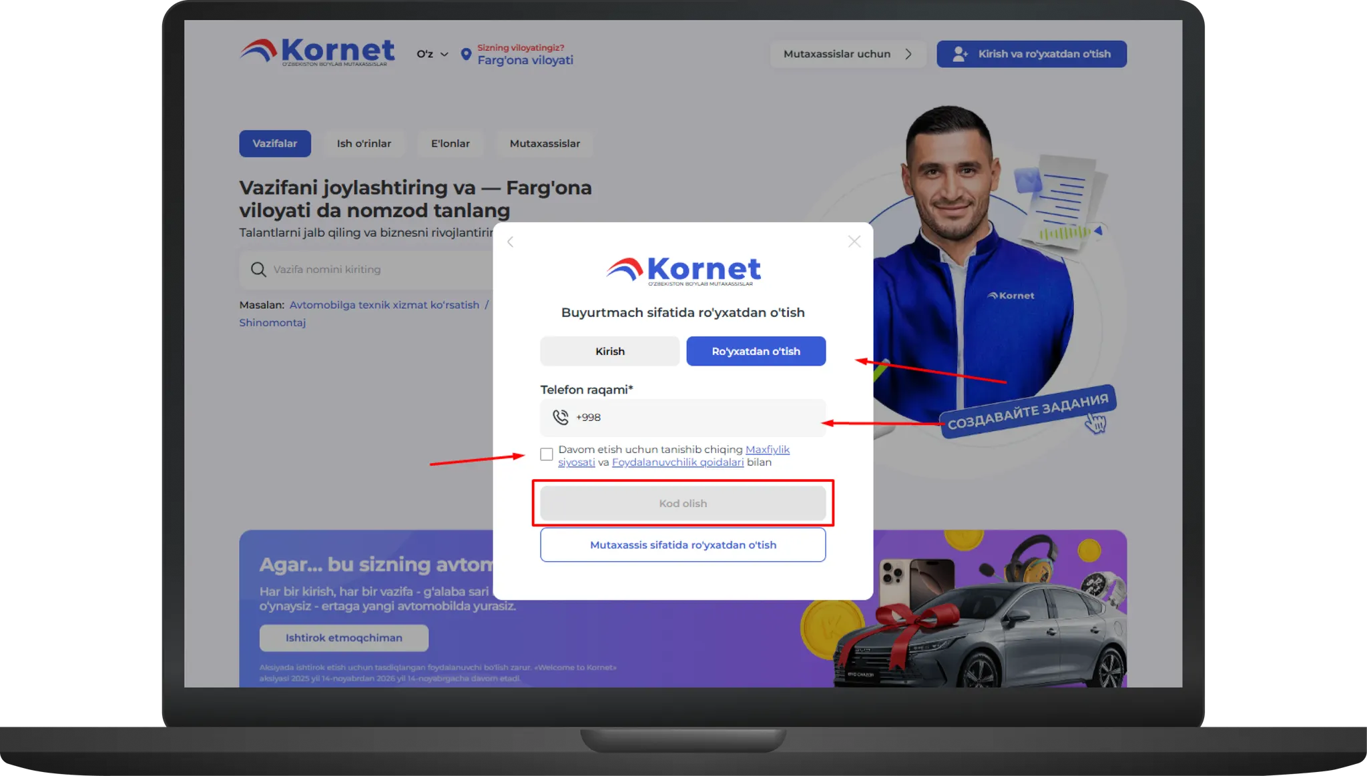
Task: Click Mutaxassis sifatida ro'yxatdan o'tish button
Action: (683, 544)
